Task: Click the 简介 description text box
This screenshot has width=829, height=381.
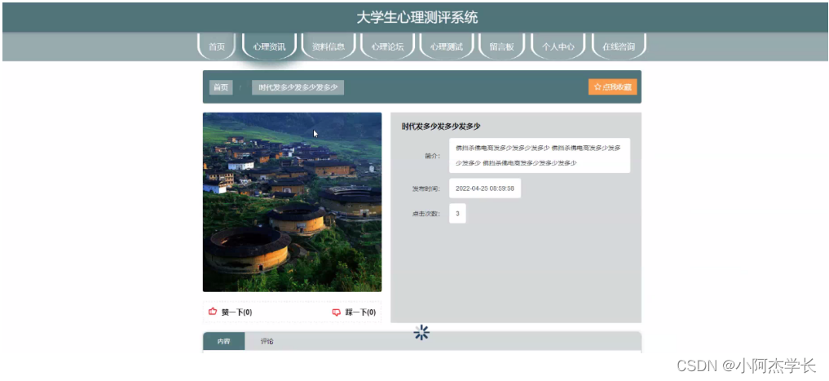Action: [x=540, y=156]
